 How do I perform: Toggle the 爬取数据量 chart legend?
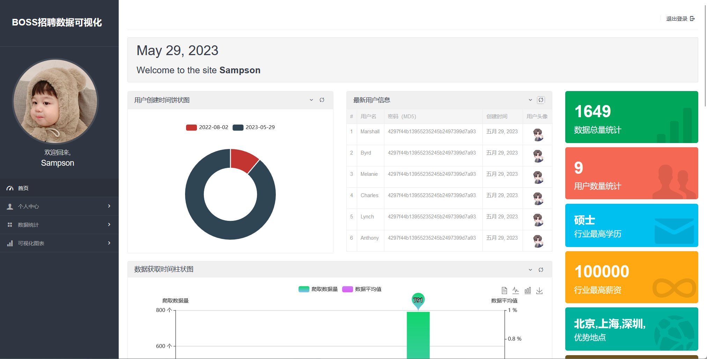tap(318, 289)
